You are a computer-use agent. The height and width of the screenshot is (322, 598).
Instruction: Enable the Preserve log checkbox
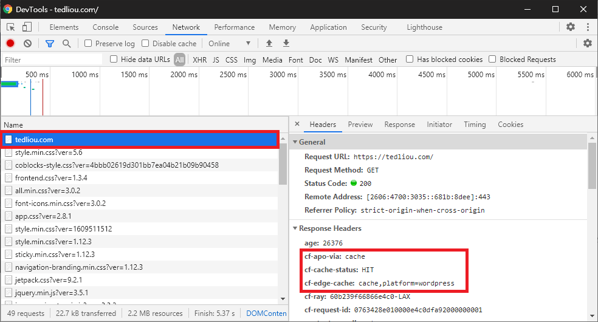[x=88, y=43]
